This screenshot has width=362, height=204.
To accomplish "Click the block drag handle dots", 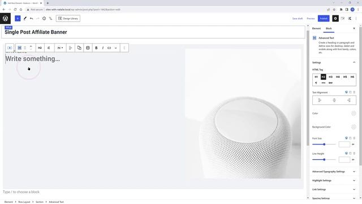I will click(25, 48).
